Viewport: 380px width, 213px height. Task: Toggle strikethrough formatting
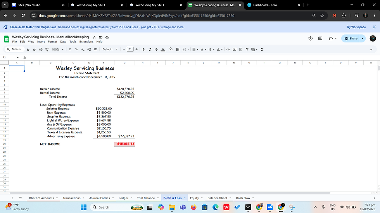[x=156, y=49]
